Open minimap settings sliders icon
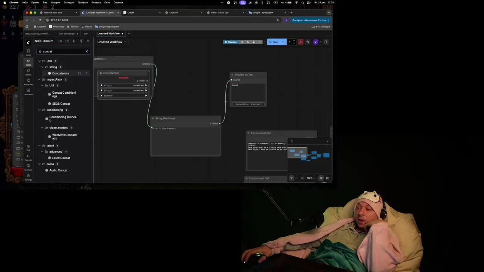 point(292,141)
